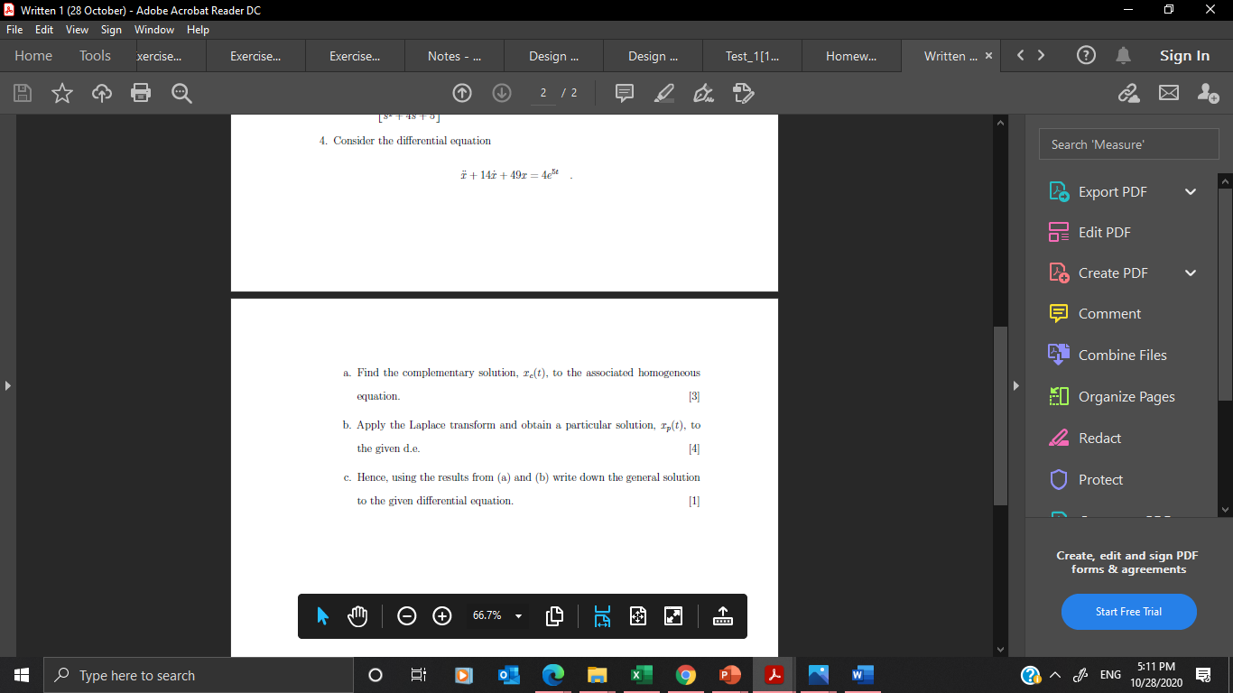Image resolution: width=1233 pixels, height=693 pixels.
Task: Toggle the left navigation pane open
Action: [7, 384]
